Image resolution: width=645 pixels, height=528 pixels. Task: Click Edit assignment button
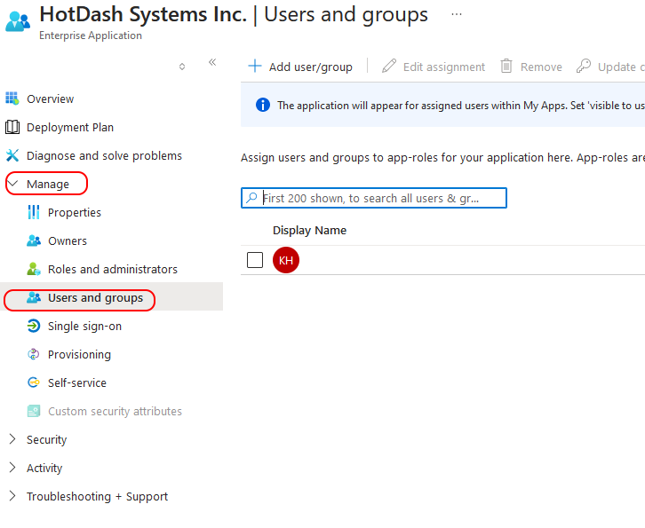(434, 67)
